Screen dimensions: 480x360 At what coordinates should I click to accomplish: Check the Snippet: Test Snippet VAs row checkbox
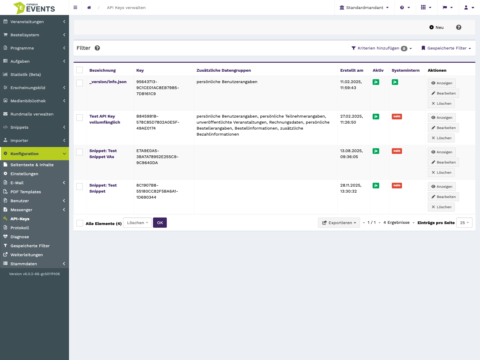[79, 152]
